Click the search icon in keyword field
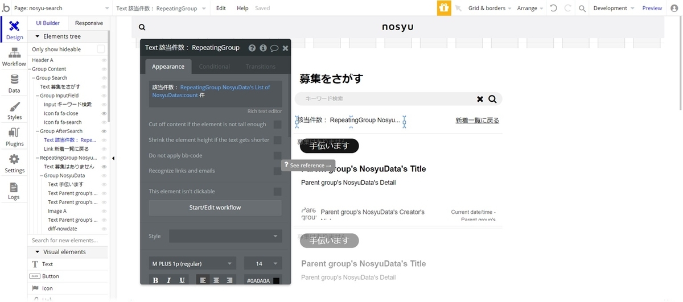The height and width of the screenshot is (302, 683). [x=492, y=99]
